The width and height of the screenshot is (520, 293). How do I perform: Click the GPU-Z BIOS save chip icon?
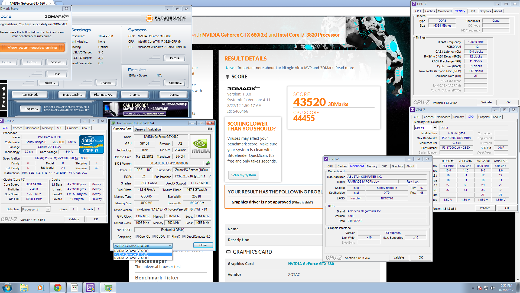[x=208, y=163]
